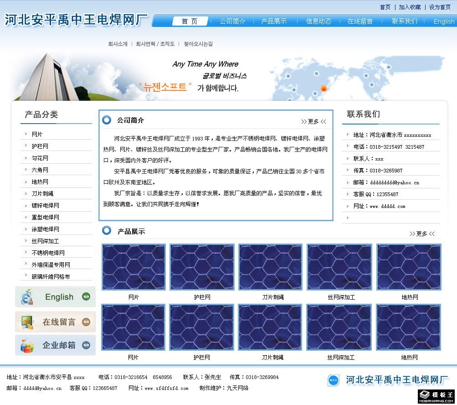Open first-row 网片 product thumbnail
The width and height of the screenshot is (457, 405).
tap(134, 267)
